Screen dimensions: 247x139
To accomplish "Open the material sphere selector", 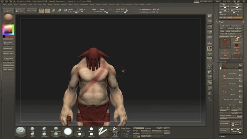I will (8, 18).
